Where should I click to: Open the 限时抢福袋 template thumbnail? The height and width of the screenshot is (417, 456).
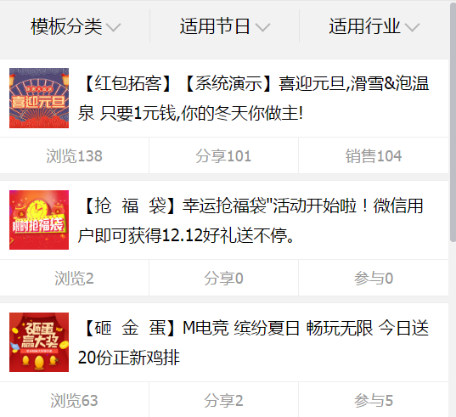point(39,220)
